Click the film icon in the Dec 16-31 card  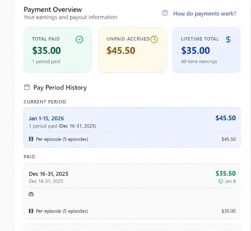pyautogui.click(x=31, y=211)
